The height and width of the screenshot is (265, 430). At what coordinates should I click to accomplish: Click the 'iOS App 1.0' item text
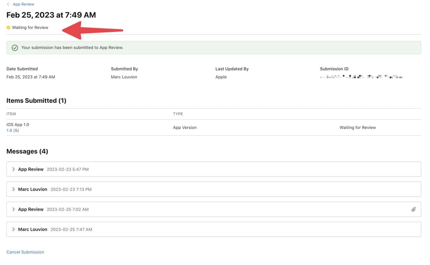(18, 125)
